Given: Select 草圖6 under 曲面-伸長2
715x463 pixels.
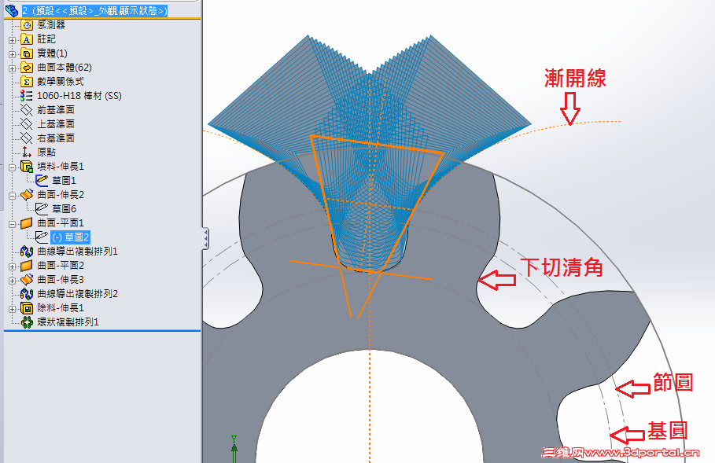Looking at the screenshot, I should click(x=64, y=209).
